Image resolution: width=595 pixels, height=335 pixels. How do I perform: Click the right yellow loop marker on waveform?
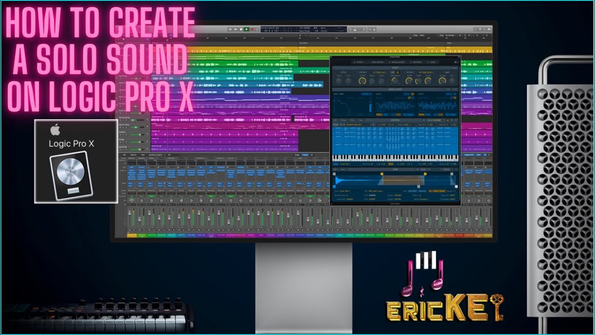[x=425, y=174]
